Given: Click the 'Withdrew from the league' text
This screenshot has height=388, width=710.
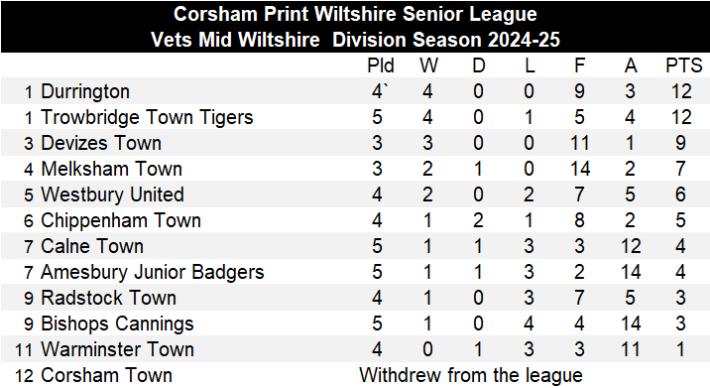Looking at the screenshot, I should 471,375.
